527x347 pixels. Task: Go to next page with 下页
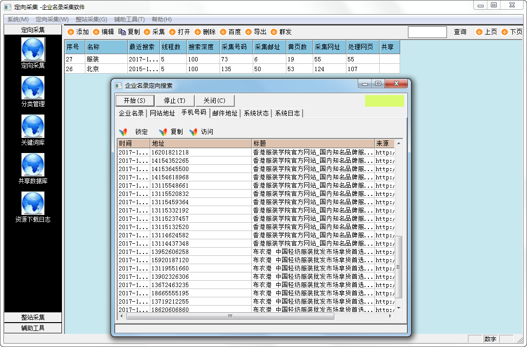(512, 32)
